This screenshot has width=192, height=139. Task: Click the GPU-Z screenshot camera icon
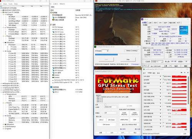(x=182, y=73)
